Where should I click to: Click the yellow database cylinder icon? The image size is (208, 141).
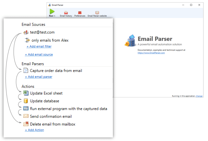(26, 101)
